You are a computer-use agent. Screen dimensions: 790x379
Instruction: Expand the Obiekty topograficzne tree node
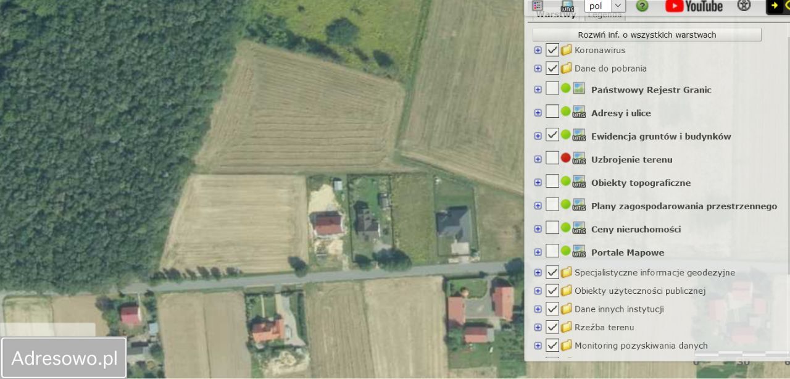(538, 183)
